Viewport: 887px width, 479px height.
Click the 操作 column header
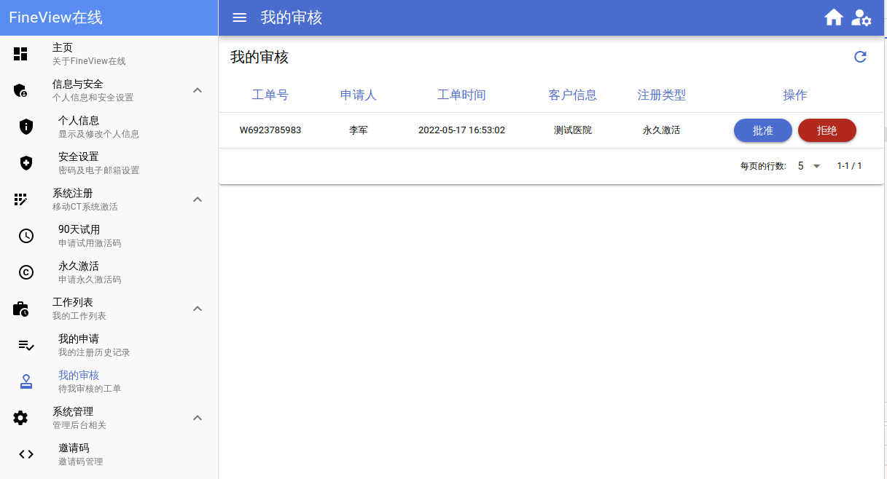click(795, 95)
